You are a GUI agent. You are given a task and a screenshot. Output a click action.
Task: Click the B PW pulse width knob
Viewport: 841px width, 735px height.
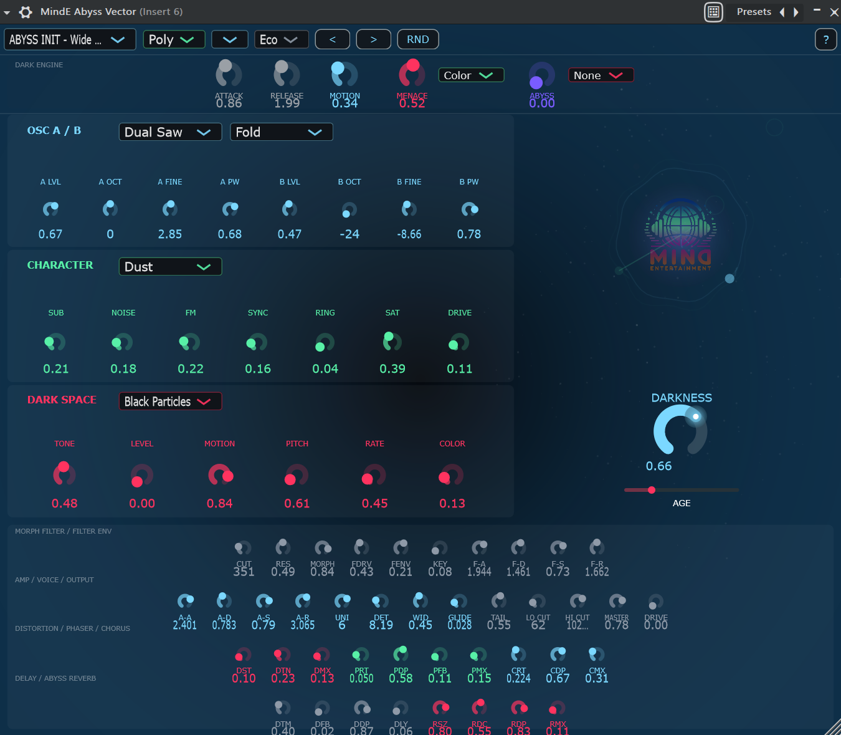tap(469, 209)
